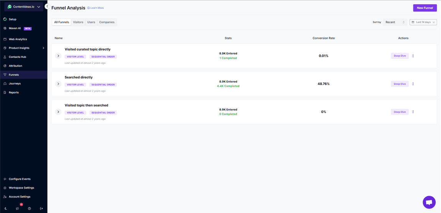This screenshot has height=213, width=441.
Task: Open ContentIdeas.io workspace switcher
Action: (x=24, y=7)
